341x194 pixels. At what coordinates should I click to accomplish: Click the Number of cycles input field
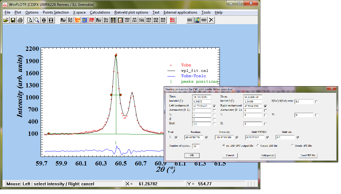click(196, 146)
